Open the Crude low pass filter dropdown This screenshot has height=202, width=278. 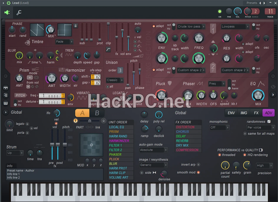191,27
